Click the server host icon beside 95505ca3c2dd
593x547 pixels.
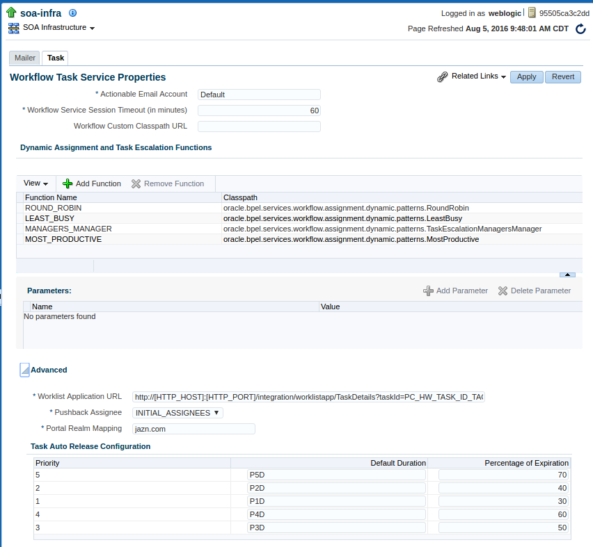532,13
